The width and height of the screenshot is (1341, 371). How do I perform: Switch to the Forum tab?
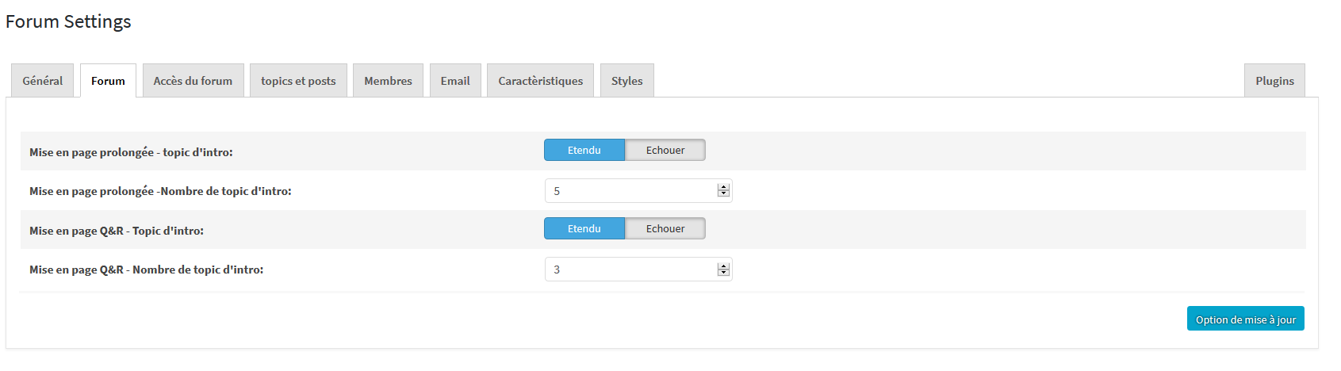click(x=108, y=81)
